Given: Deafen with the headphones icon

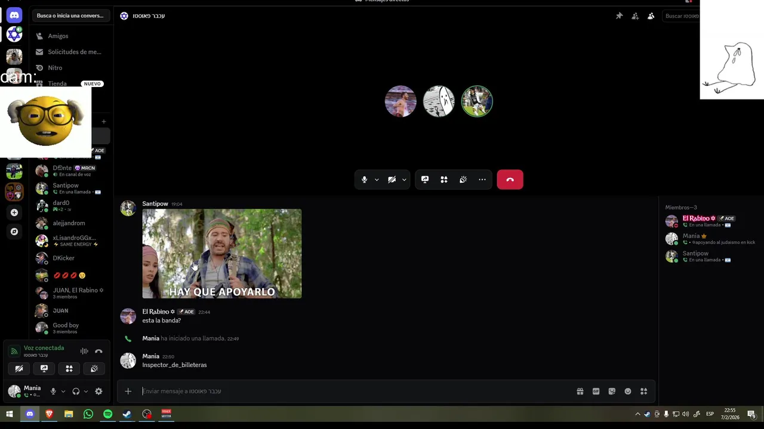Looking at the screenshot, I should 76,391.
